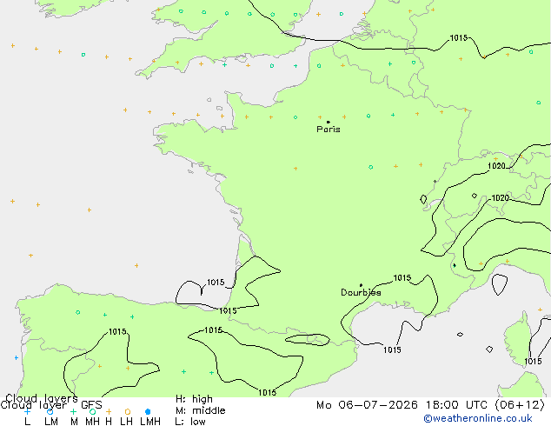Click the forecast date 'Mo 06-07-2026 18:00 UTC'

[403, 405]
